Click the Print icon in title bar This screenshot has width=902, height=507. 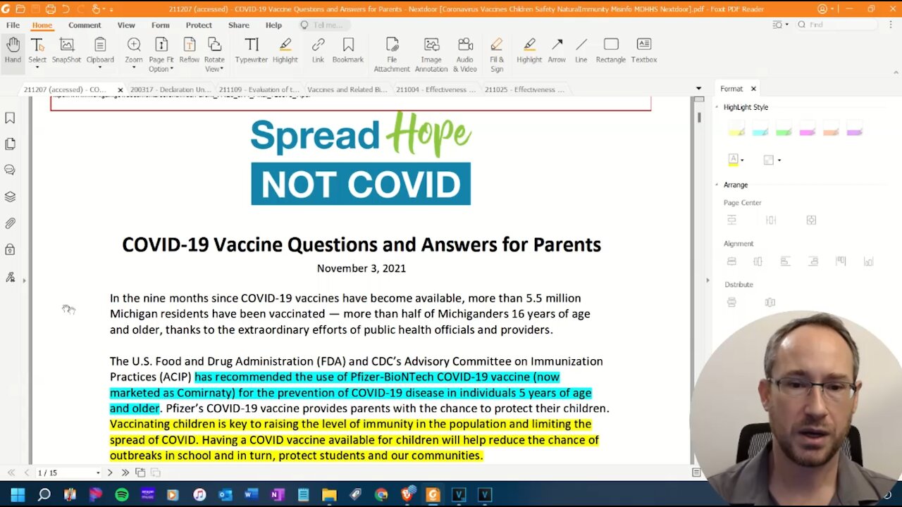(x=50, y=9)
